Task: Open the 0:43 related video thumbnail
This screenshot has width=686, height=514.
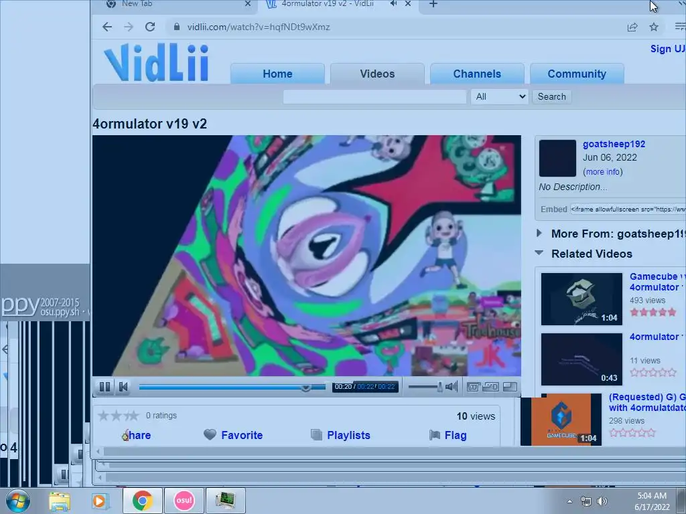Action: tap(581, 359)
